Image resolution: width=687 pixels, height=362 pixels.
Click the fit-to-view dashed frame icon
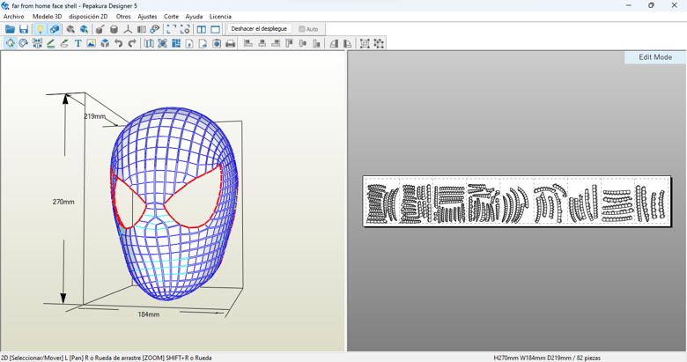(x=172, y=29)
